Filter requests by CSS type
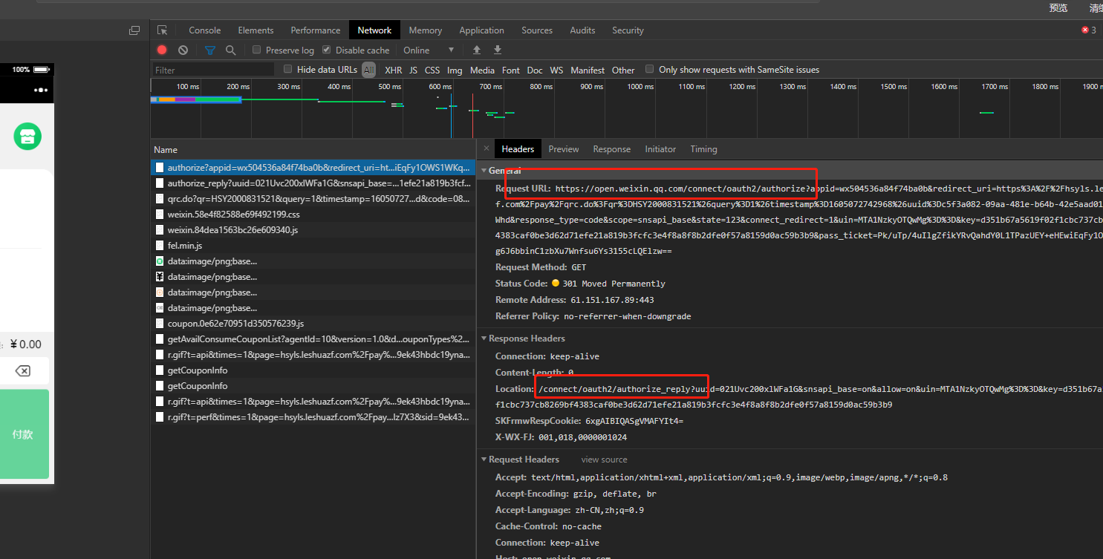 432,70
